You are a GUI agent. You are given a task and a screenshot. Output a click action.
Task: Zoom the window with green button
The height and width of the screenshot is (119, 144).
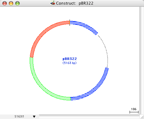(x=17, y=3)
